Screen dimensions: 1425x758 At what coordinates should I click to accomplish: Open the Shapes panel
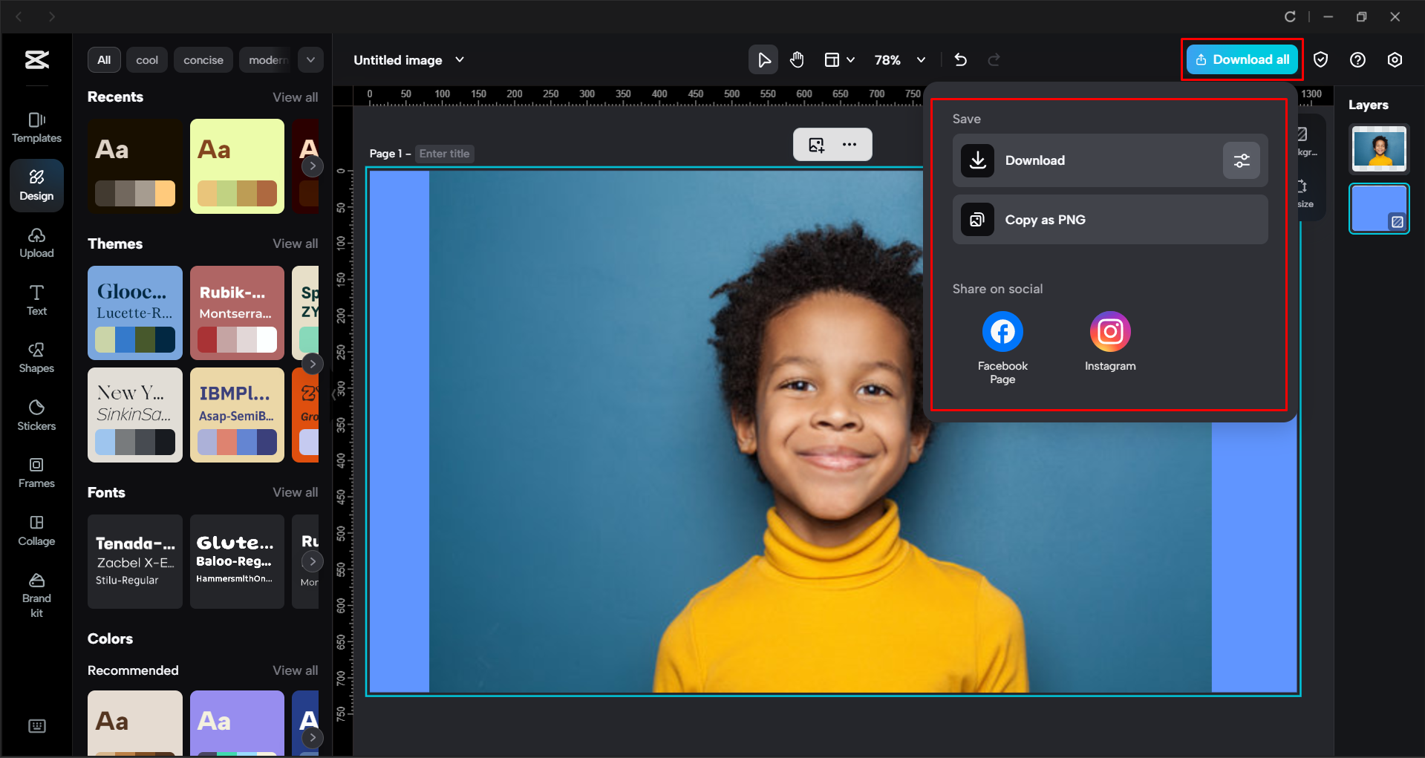tap(36, 356)
